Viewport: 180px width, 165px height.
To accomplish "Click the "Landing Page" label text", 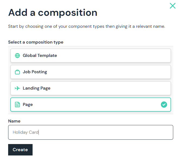I will pos(36,88).
